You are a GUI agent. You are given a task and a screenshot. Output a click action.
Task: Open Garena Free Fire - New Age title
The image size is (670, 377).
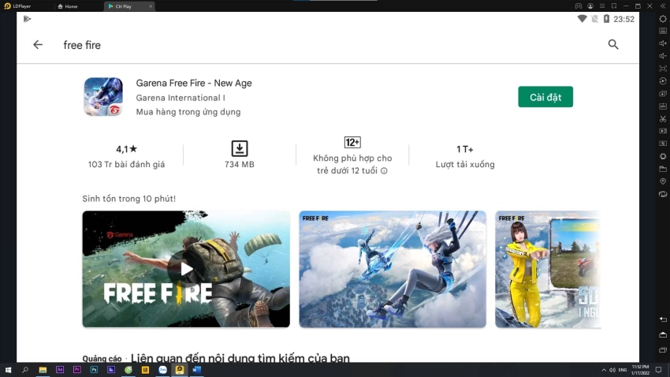click(x=194, y=83)
